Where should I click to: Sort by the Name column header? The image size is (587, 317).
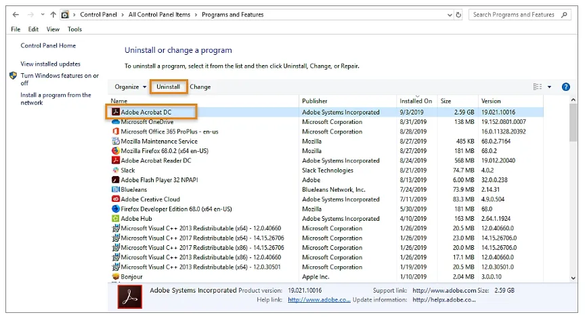pyautogui.click(x=119, y=101)
